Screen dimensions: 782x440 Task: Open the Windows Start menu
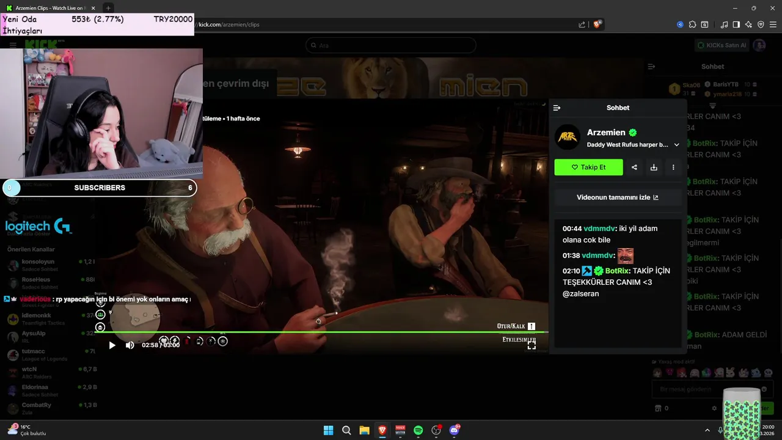pos(328,430)
